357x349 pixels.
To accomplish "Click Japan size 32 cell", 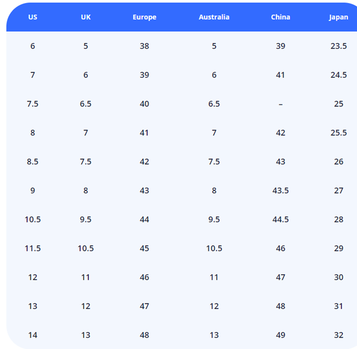I will (338, 335).
